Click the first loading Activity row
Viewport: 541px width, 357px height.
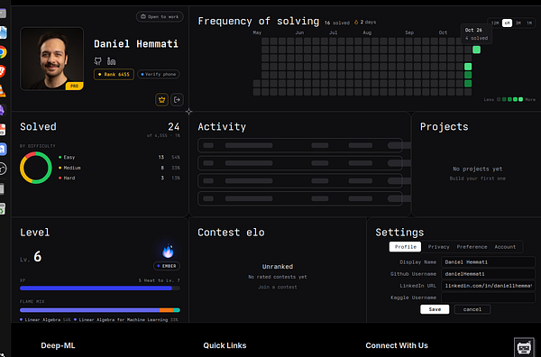point(300,145)
